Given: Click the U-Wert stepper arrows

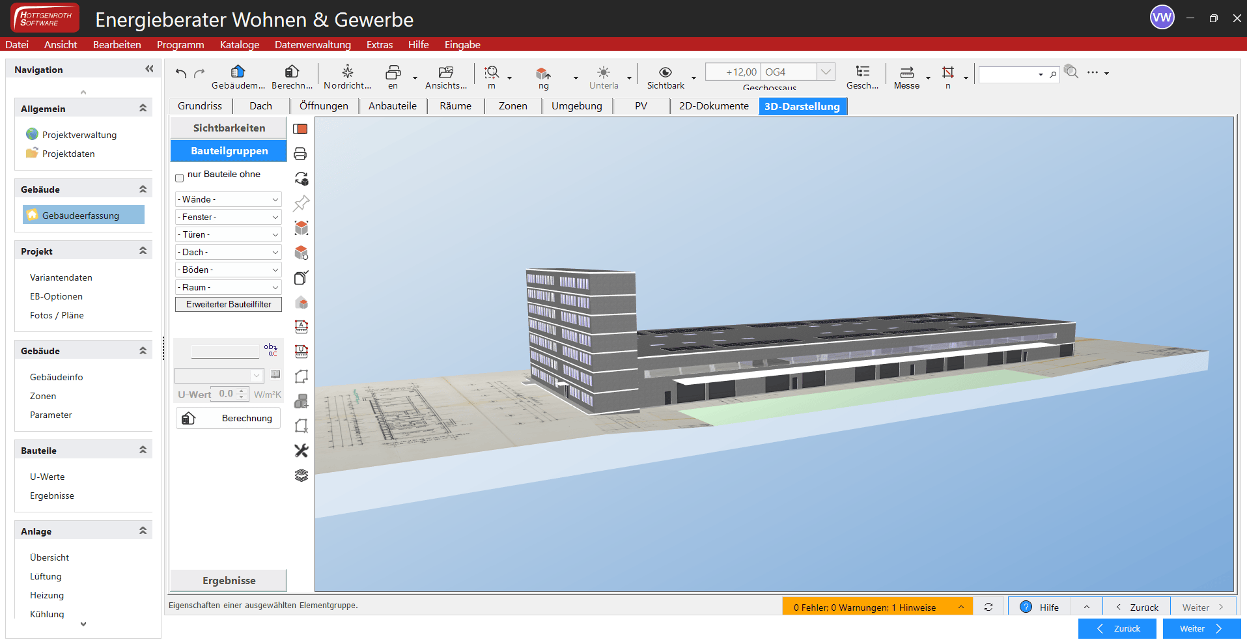Looking at the screenshot, I should [x=242, y=394].
